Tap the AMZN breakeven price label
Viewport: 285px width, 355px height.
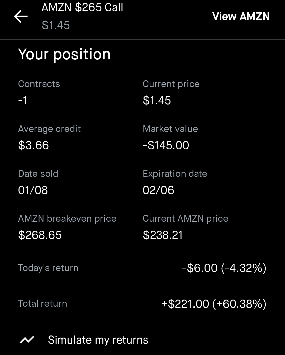click(x=67, y=219)
